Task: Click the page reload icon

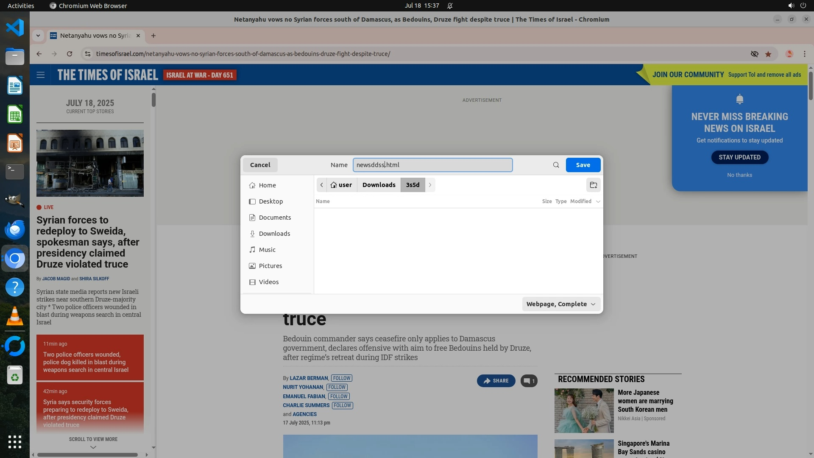Action: (70, 54)
